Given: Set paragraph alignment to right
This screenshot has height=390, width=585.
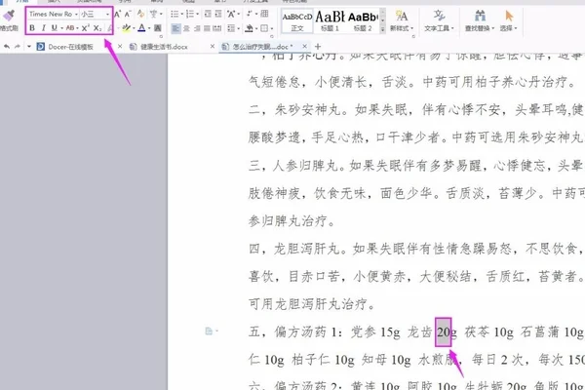Looking at the screenshot, I should [197, 28].
